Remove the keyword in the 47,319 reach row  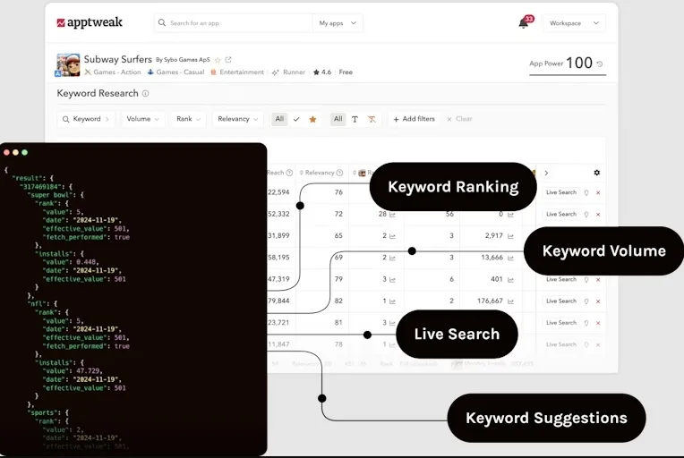(598, 280)
